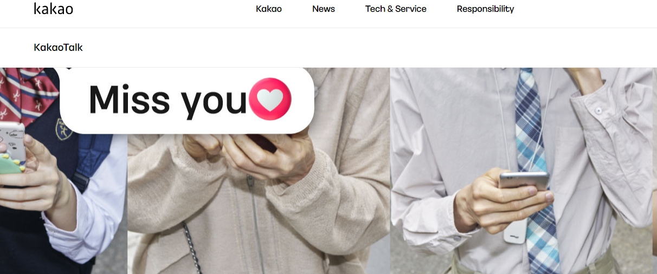Click the white Miss you speech bubble
This screenshot has width=657, height=274.
point(187,100)
